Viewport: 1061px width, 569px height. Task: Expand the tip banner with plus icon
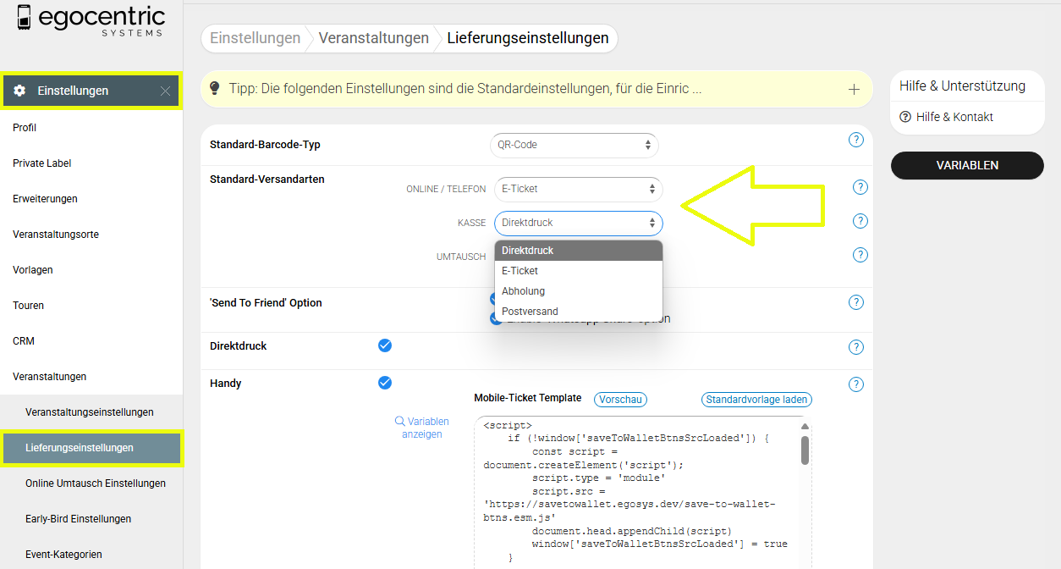[x=854, y=89]
